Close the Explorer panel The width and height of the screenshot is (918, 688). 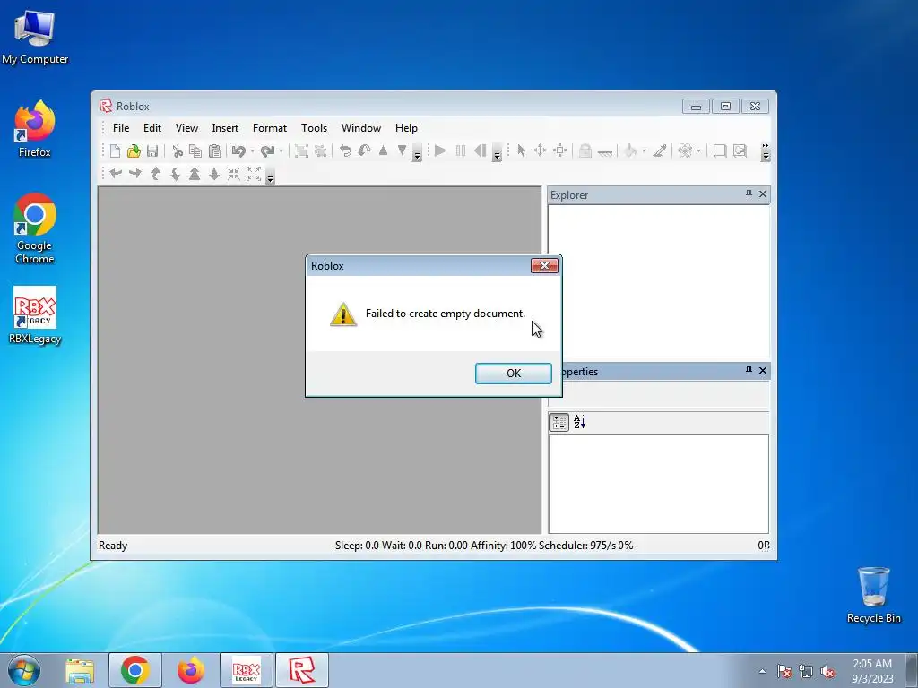(x=763, y=193)
